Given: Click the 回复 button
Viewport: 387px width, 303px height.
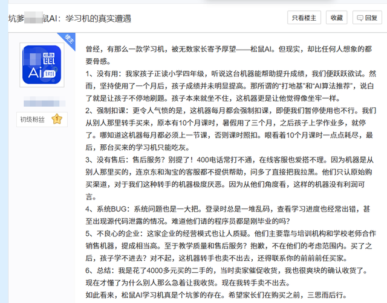Looking at the screenshot, I should click(x=367, y=18).
